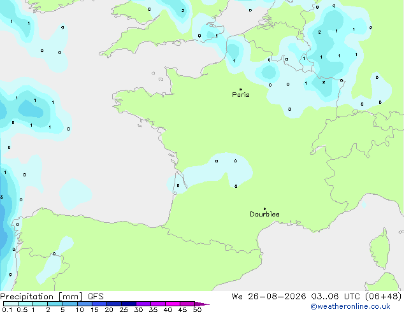This screenshot has width=404, height=312.
Task: Pick the 15–20 mm legend swatch
Action: point(99,304)
